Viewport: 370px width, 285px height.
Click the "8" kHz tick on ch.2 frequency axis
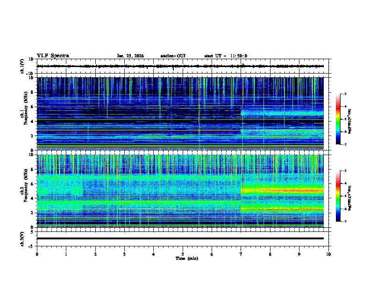tap(33, 170)
